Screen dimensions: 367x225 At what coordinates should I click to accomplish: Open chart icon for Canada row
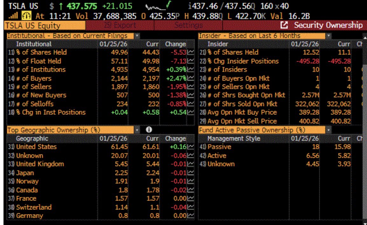point(190,190)
